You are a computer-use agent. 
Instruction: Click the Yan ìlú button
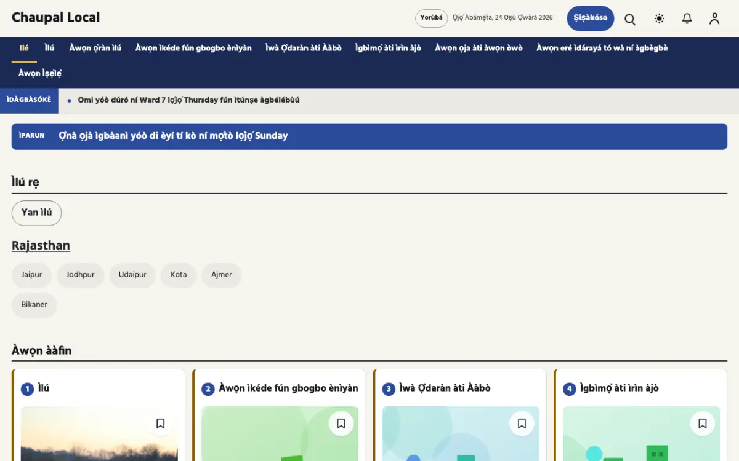point(37,213)
